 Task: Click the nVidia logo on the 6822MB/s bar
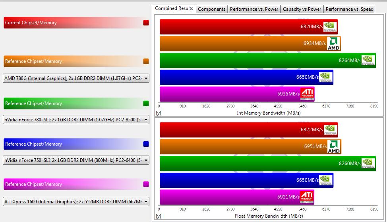coord(330,130)
